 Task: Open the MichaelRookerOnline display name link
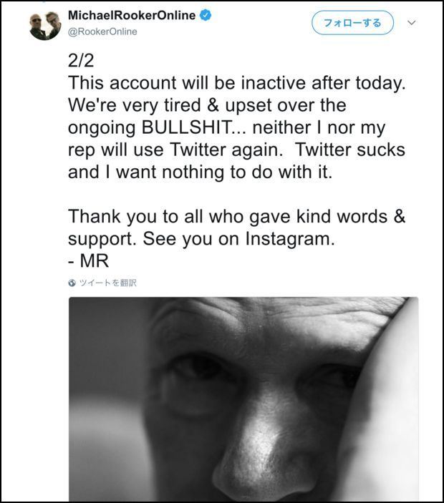[x=131, y=16]
